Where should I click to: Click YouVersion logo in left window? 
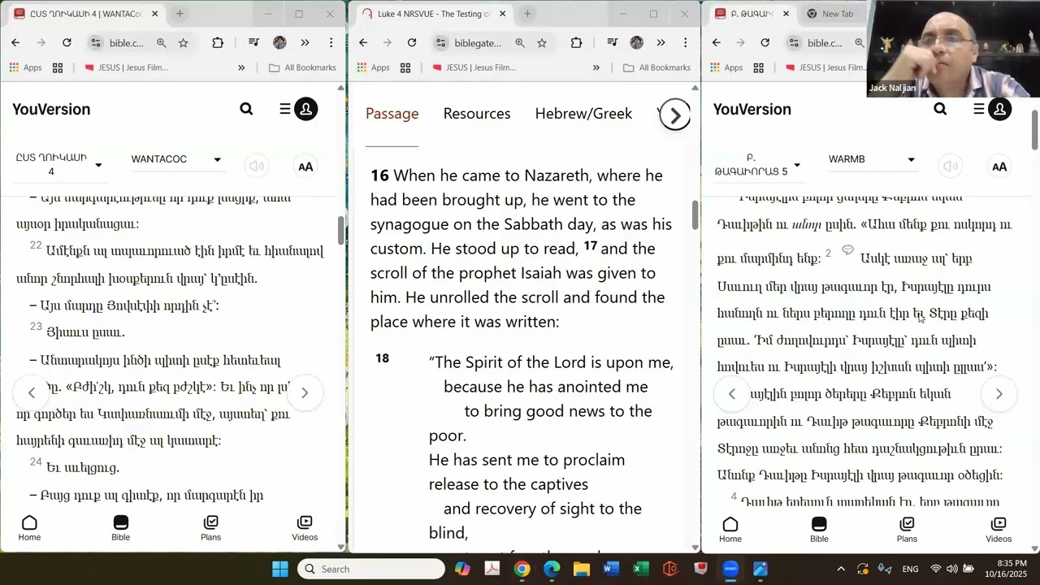coord(51,109)
